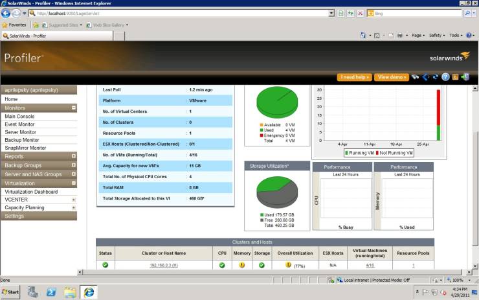
Task: Click the Memory yellow warning icon
Action: pos(241,265)
